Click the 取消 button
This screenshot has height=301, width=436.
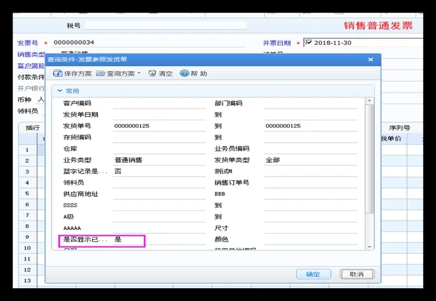point(357,274)
